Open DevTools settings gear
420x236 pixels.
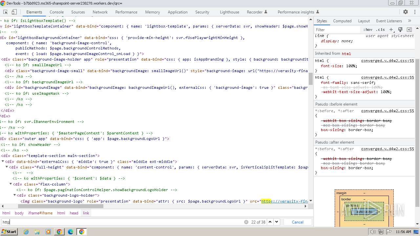[x=406, y=12]
